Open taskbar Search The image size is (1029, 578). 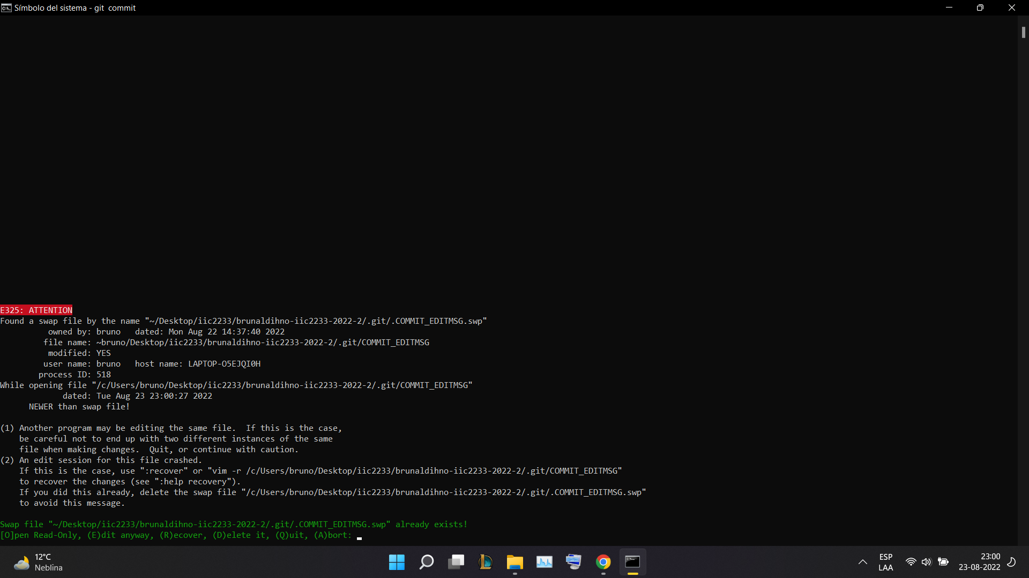pos(427,562)
